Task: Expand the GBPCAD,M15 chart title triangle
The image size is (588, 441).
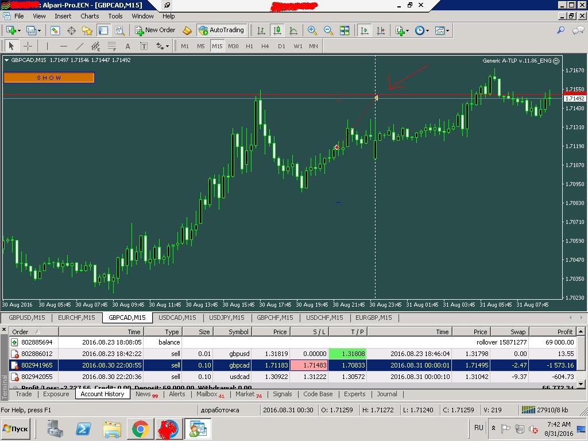Action: 6,60
